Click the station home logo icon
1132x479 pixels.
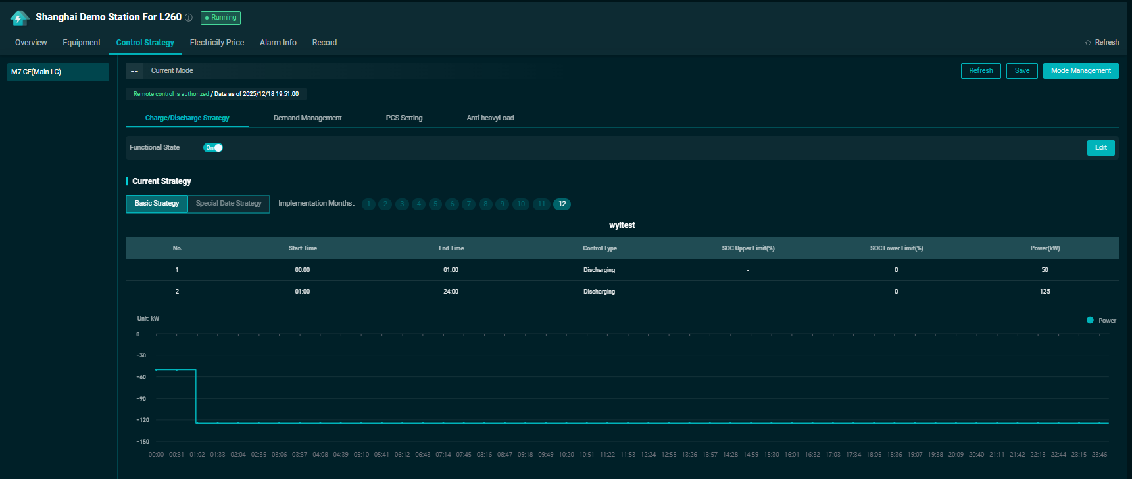(20, 18)
